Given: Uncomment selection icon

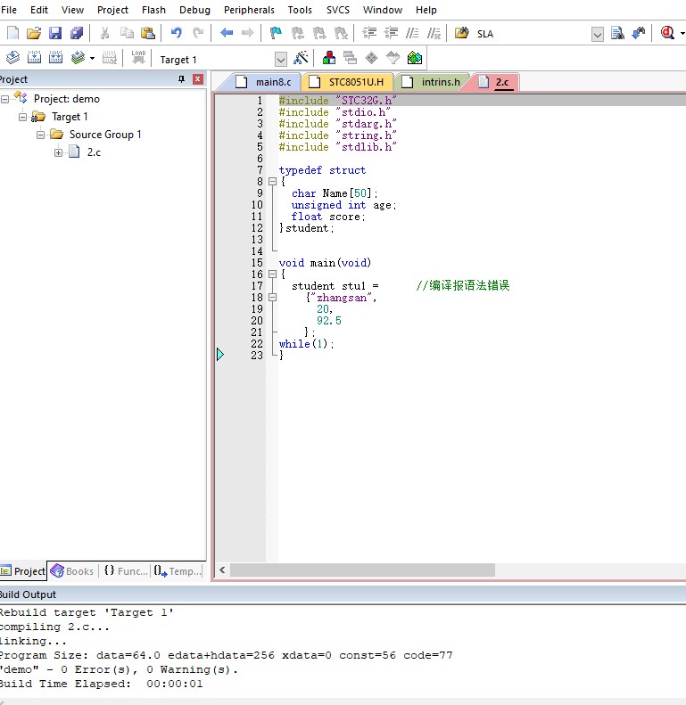Looking at the screenshot, I should (x=434, y=33).
